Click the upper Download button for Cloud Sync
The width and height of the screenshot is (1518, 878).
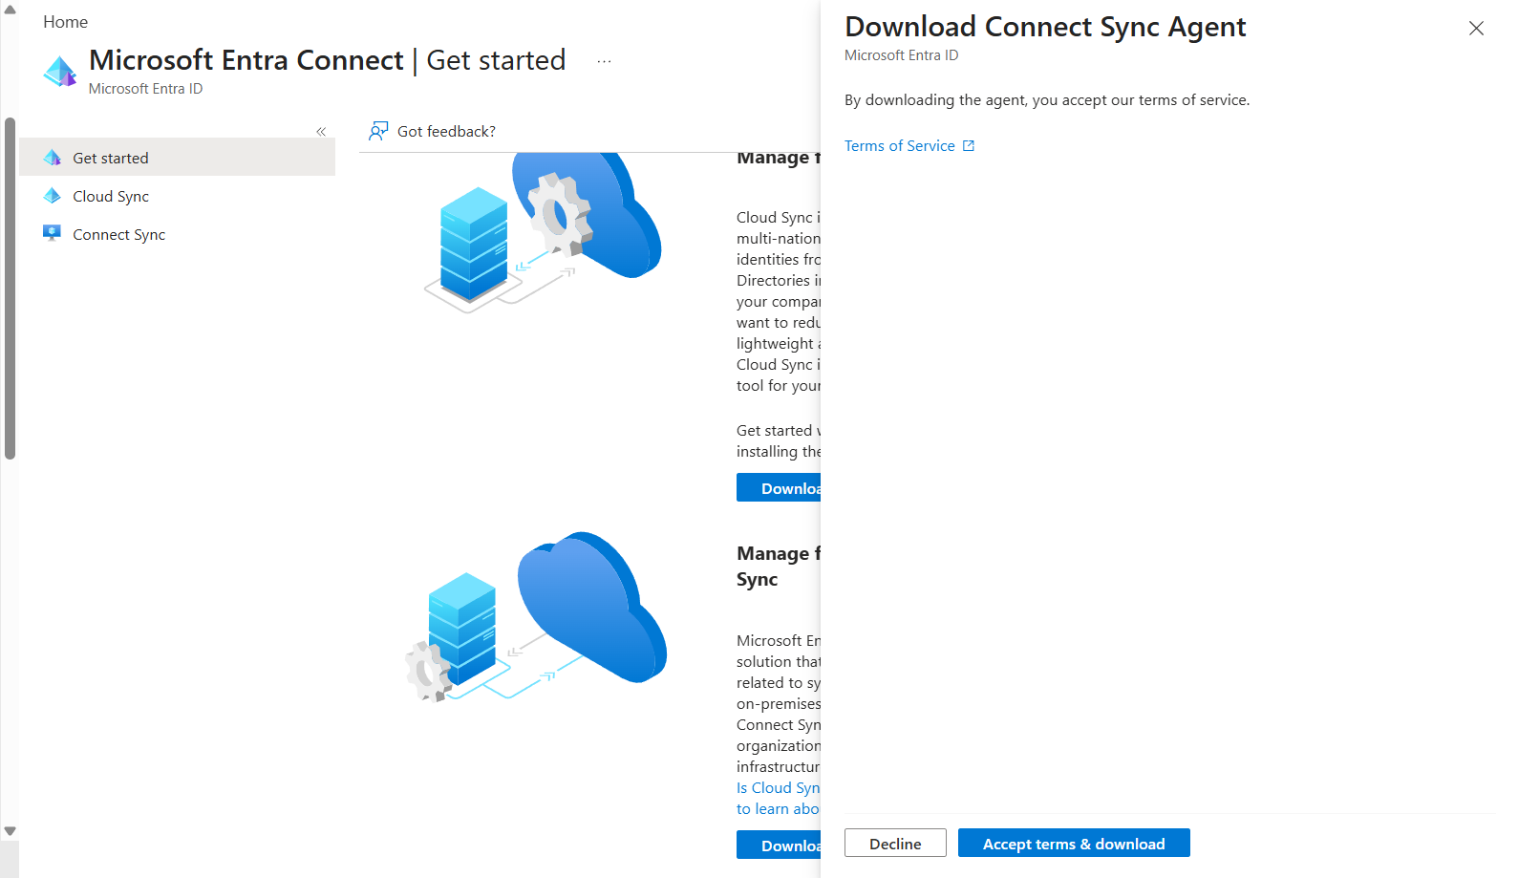(x=779, y=488)
